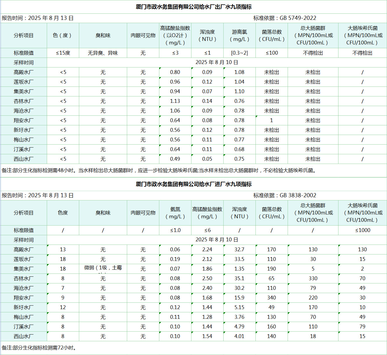387x355 pixels.
Task: Click the 220 total coliform value for 翔安水厂
Action: [x=313, y=298]
